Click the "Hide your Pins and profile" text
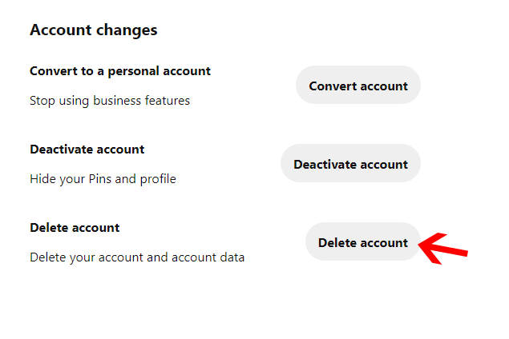The height and width of the screenshot is (339, 509). pos(103,179)
